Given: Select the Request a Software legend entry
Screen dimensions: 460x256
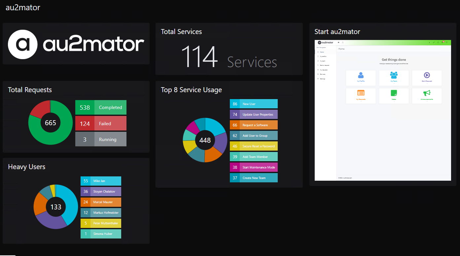Looking at the screenshot, I should click(254, 125).
